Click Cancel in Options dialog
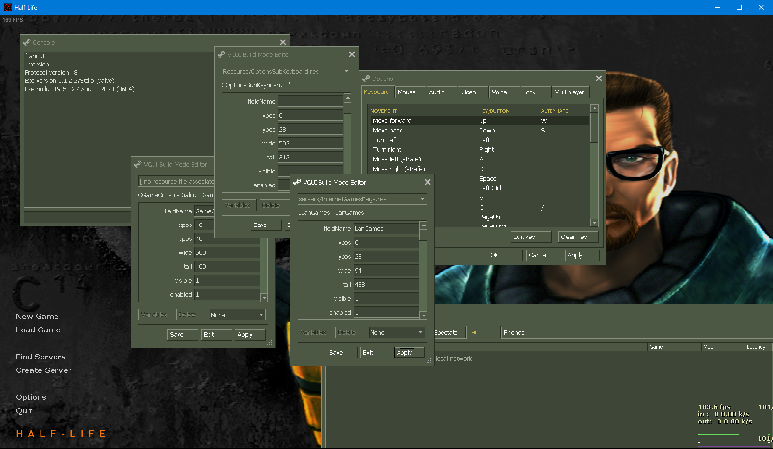Viewport: 773px width, 449px height. pyautogui.click(x=543, y=255)
